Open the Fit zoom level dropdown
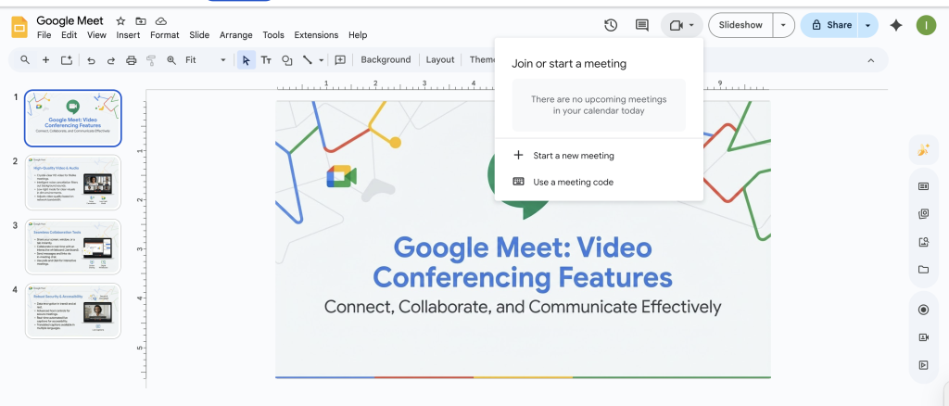 coord(206,60)
